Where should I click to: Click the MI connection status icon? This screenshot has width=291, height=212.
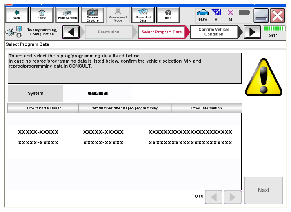[231, 15]
